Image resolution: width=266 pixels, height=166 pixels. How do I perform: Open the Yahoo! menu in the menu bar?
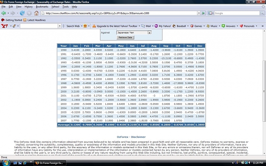[x=55, y=7]
